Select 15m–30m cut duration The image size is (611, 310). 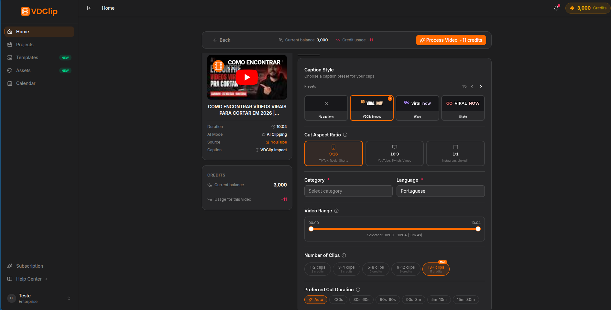(x=466, y=300)
